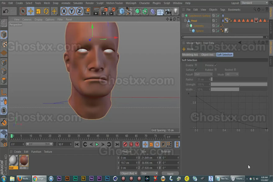Go to end of animation
The width and height of the screenshot is (273, 182).
coord(117,144)
